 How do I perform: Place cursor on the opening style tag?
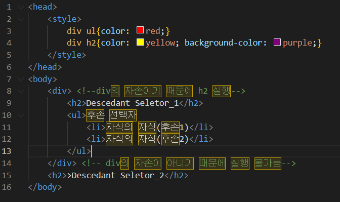point(64,19)
